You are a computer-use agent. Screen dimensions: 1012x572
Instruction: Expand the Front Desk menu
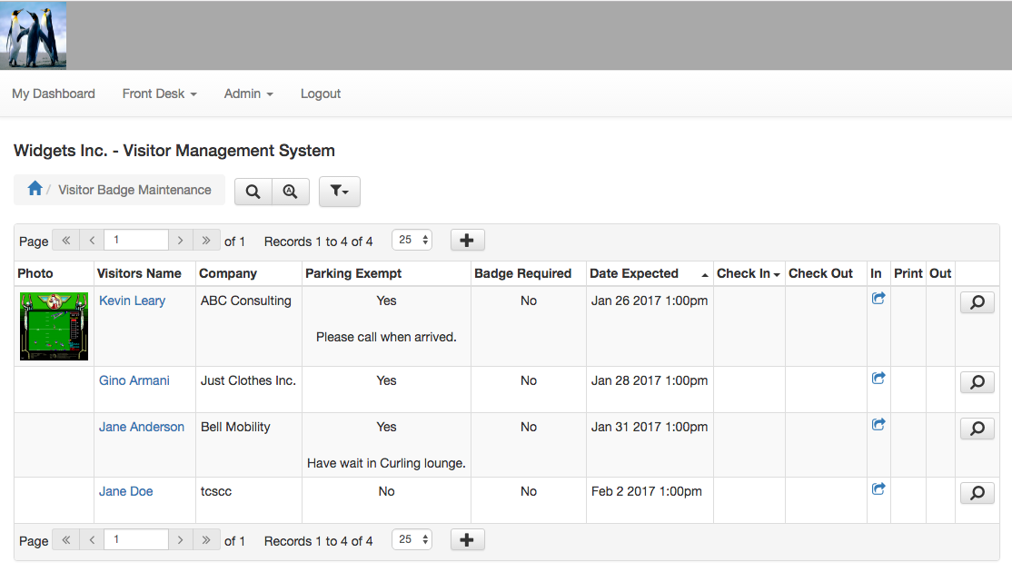coord(159,94)
